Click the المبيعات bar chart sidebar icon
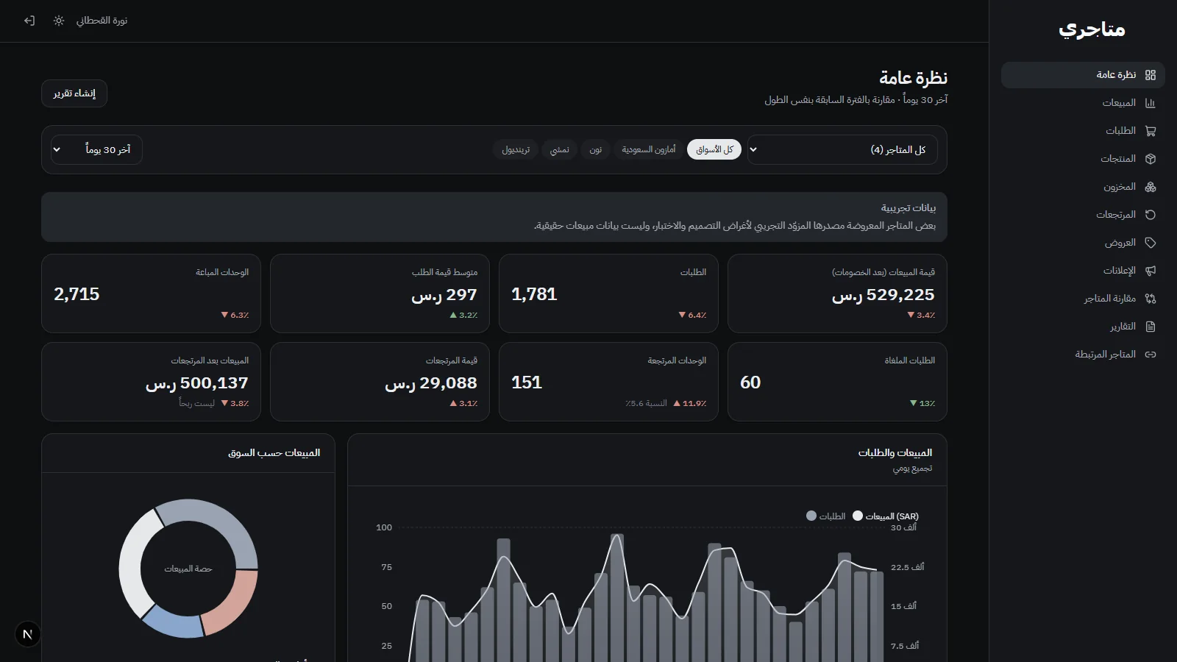This screenshot has width=1177, height=662. coord(1151,103)
